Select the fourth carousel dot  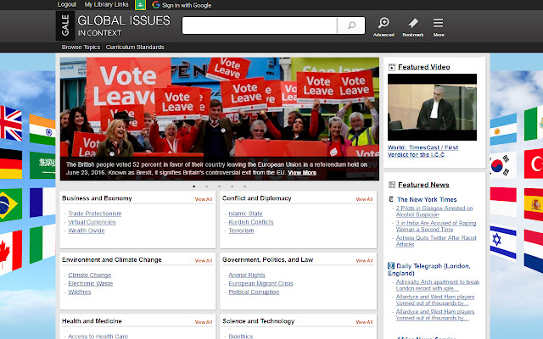pyautogui.click(x=232, y=186)
